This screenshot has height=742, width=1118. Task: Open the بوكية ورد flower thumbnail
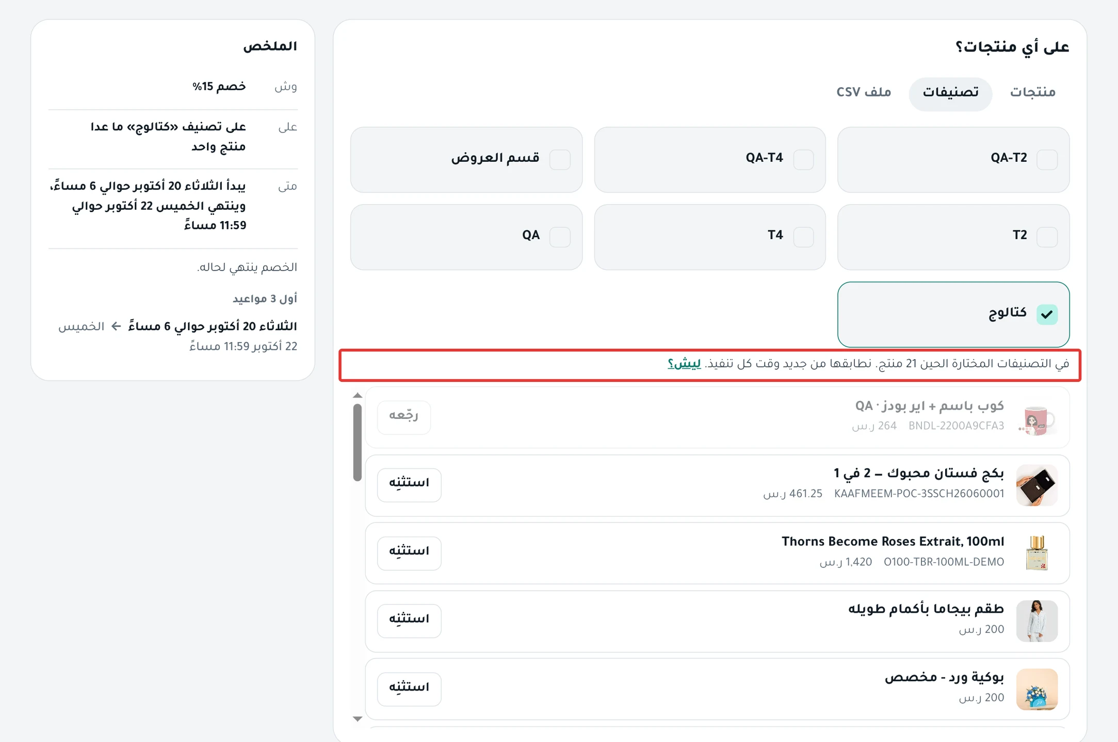tap(1037, 689)
